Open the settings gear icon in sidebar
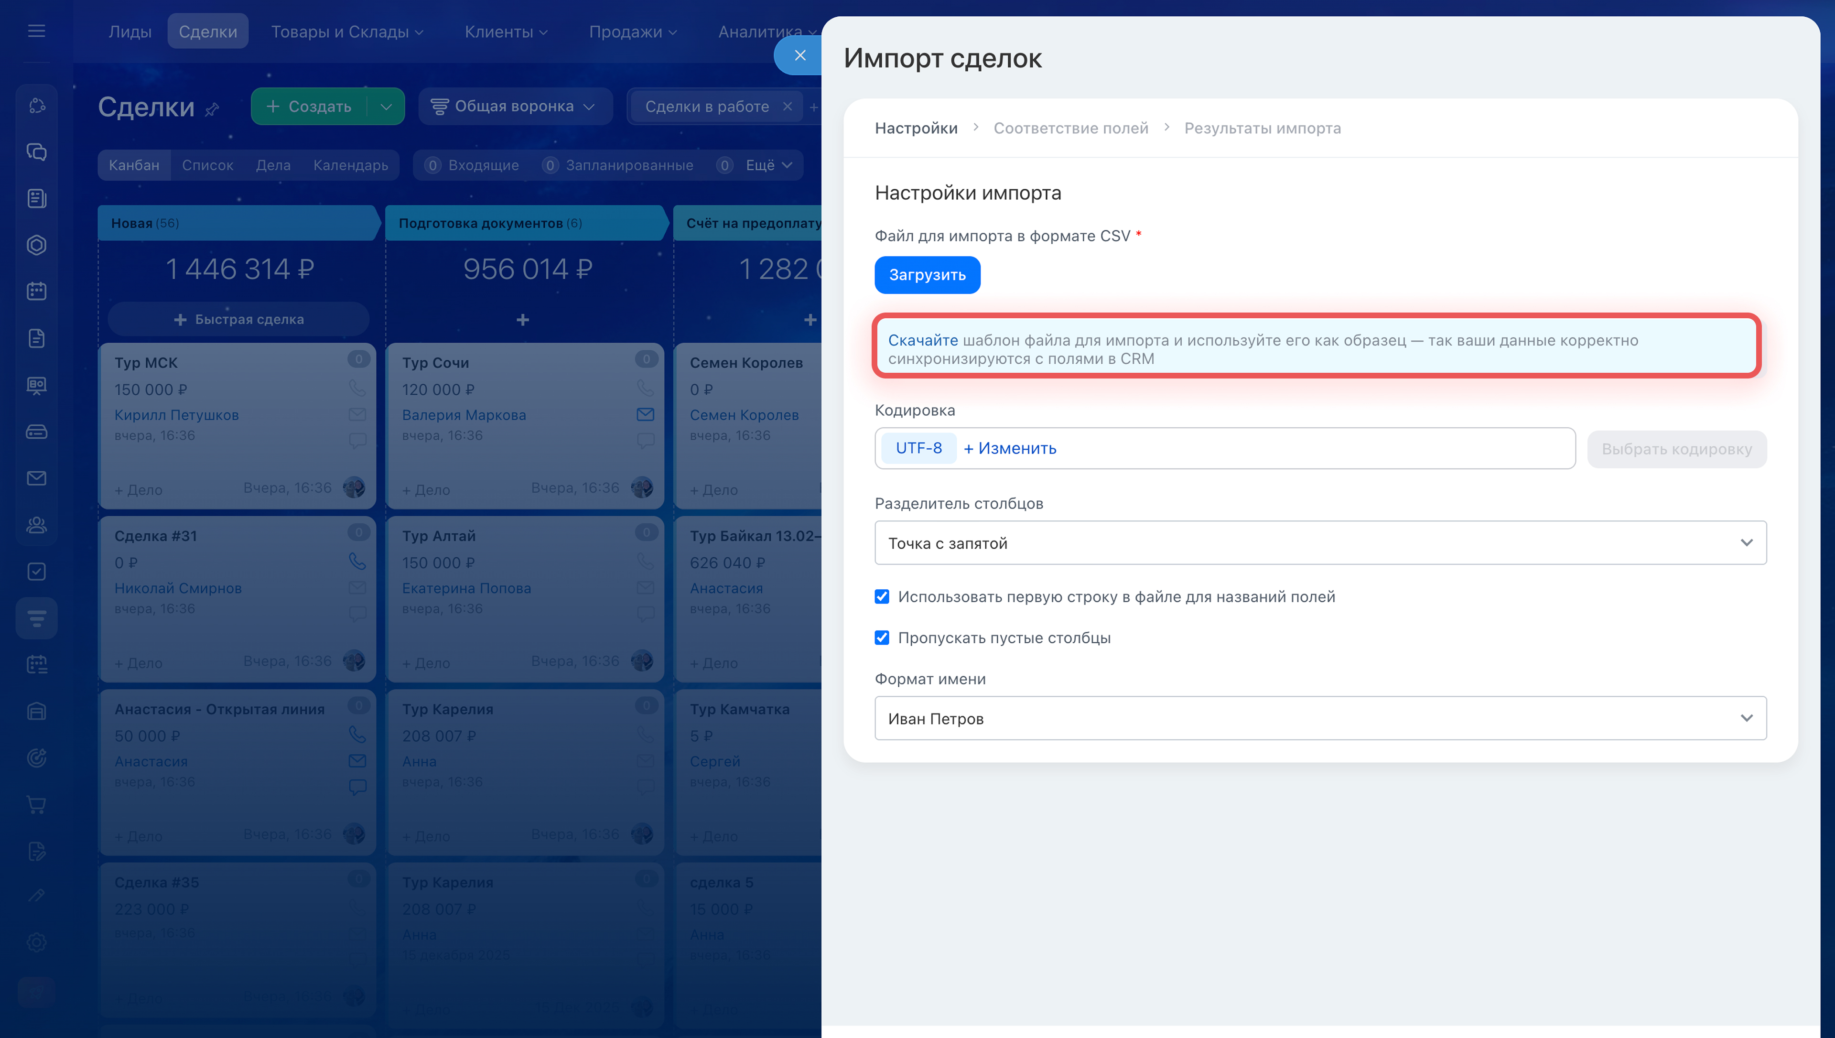The image size is (1835, 1038). click(x=36, y=942)
